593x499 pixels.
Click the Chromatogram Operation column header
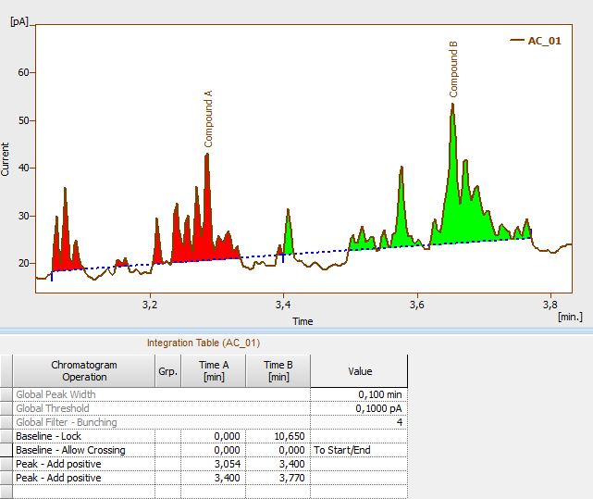pos(84,371)
